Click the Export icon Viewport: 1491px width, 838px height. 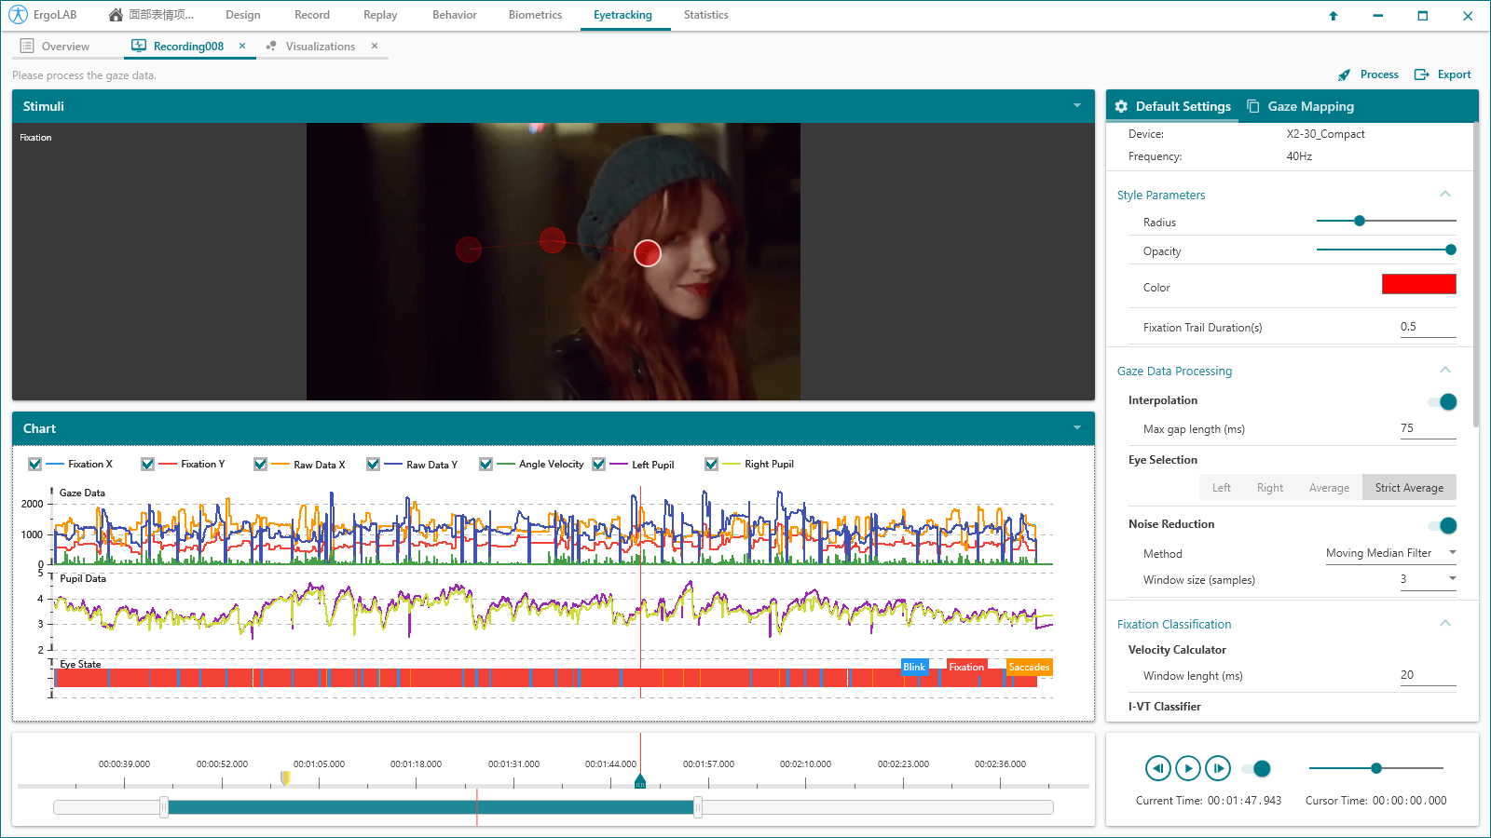1422,74
